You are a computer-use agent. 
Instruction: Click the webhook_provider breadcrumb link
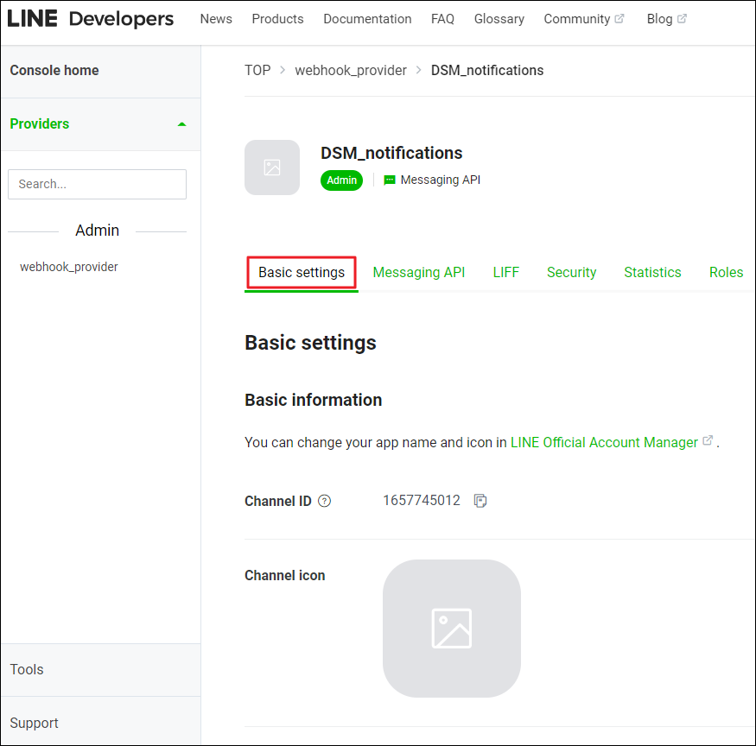click(351, 70)
